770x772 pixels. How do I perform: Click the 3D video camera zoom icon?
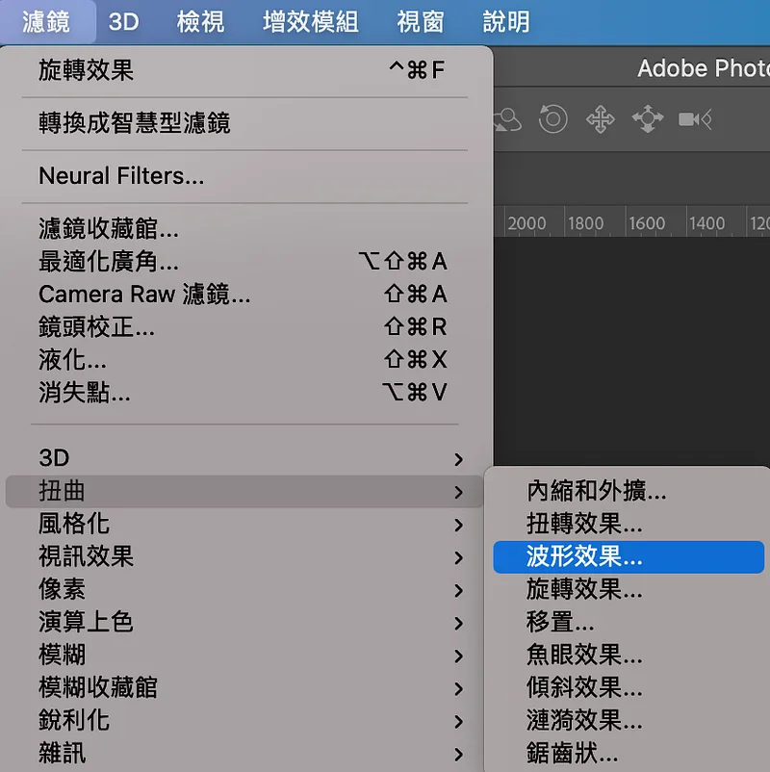695,119
